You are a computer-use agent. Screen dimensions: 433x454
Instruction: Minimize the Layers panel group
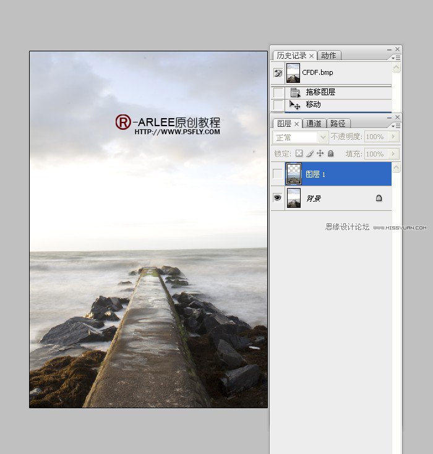[x=389, y=118]
